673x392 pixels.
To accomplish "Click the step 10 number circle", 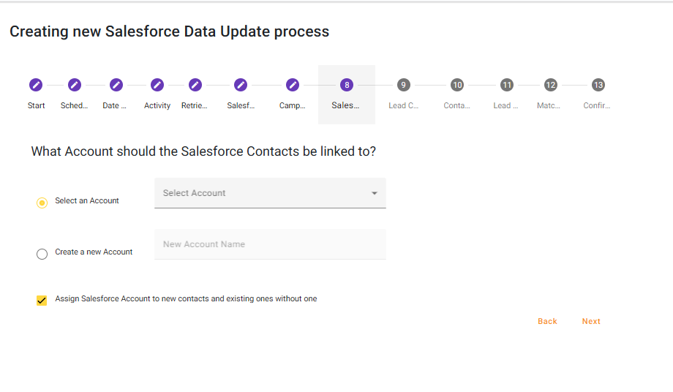I will (x=457, y=85).
